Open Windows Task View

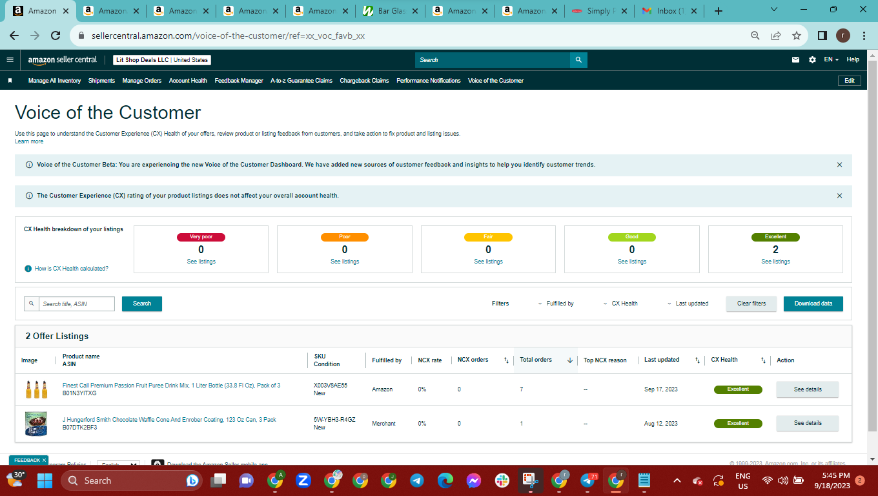219,480
